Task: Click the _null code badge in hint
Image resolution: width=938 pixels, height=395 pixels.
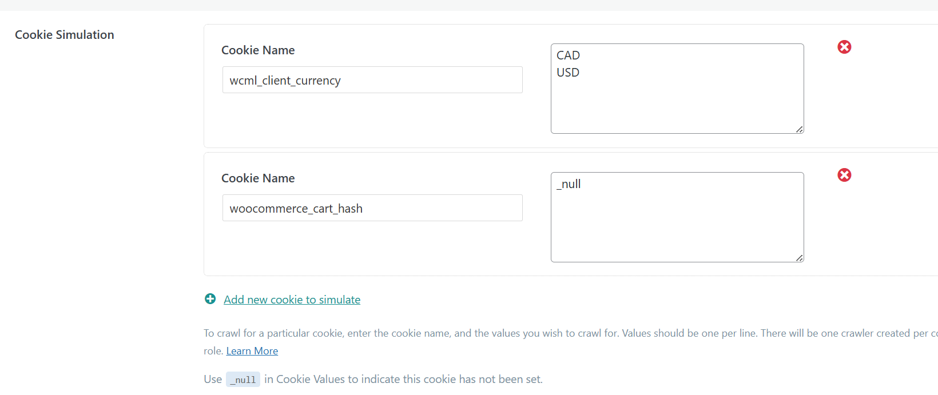Action: 243,380
